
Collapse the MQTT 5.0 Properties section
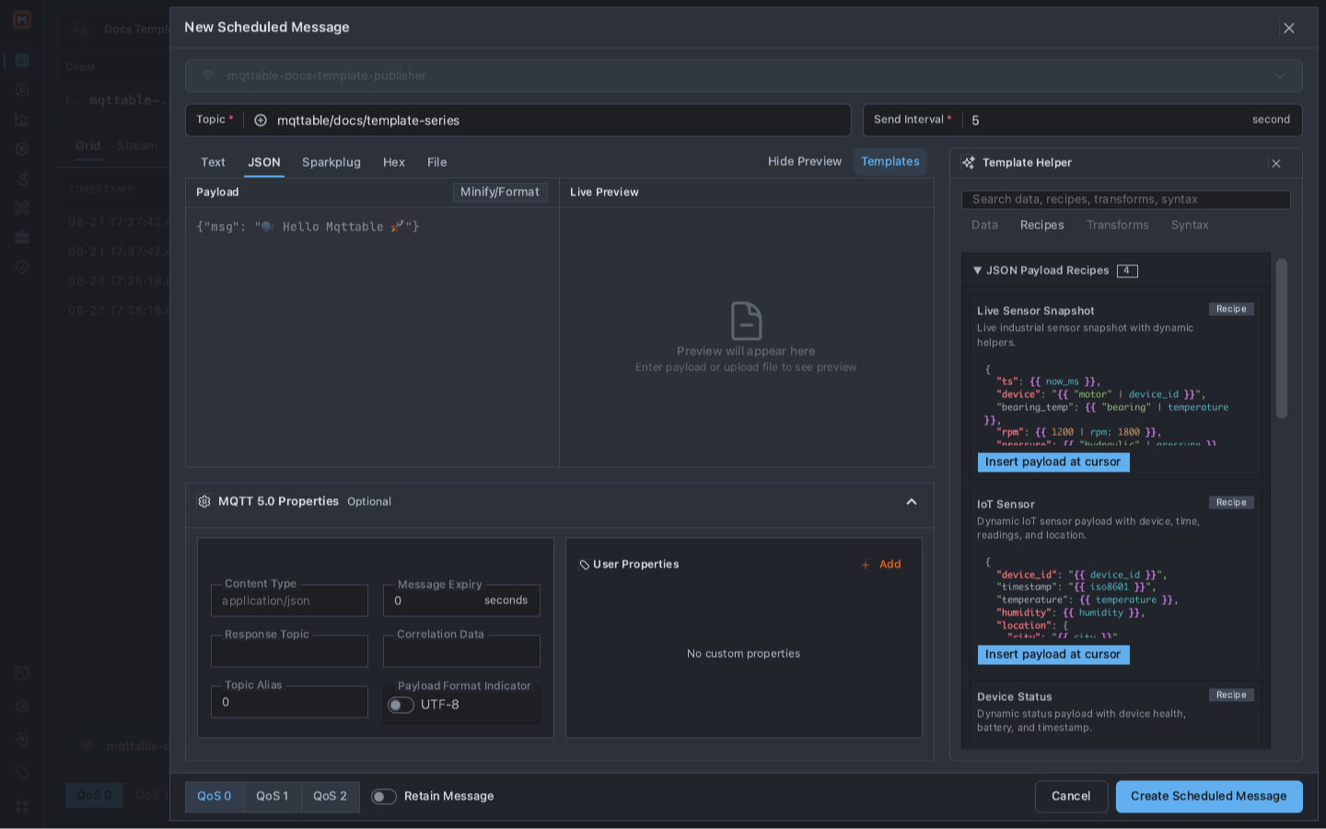[912, 502]
